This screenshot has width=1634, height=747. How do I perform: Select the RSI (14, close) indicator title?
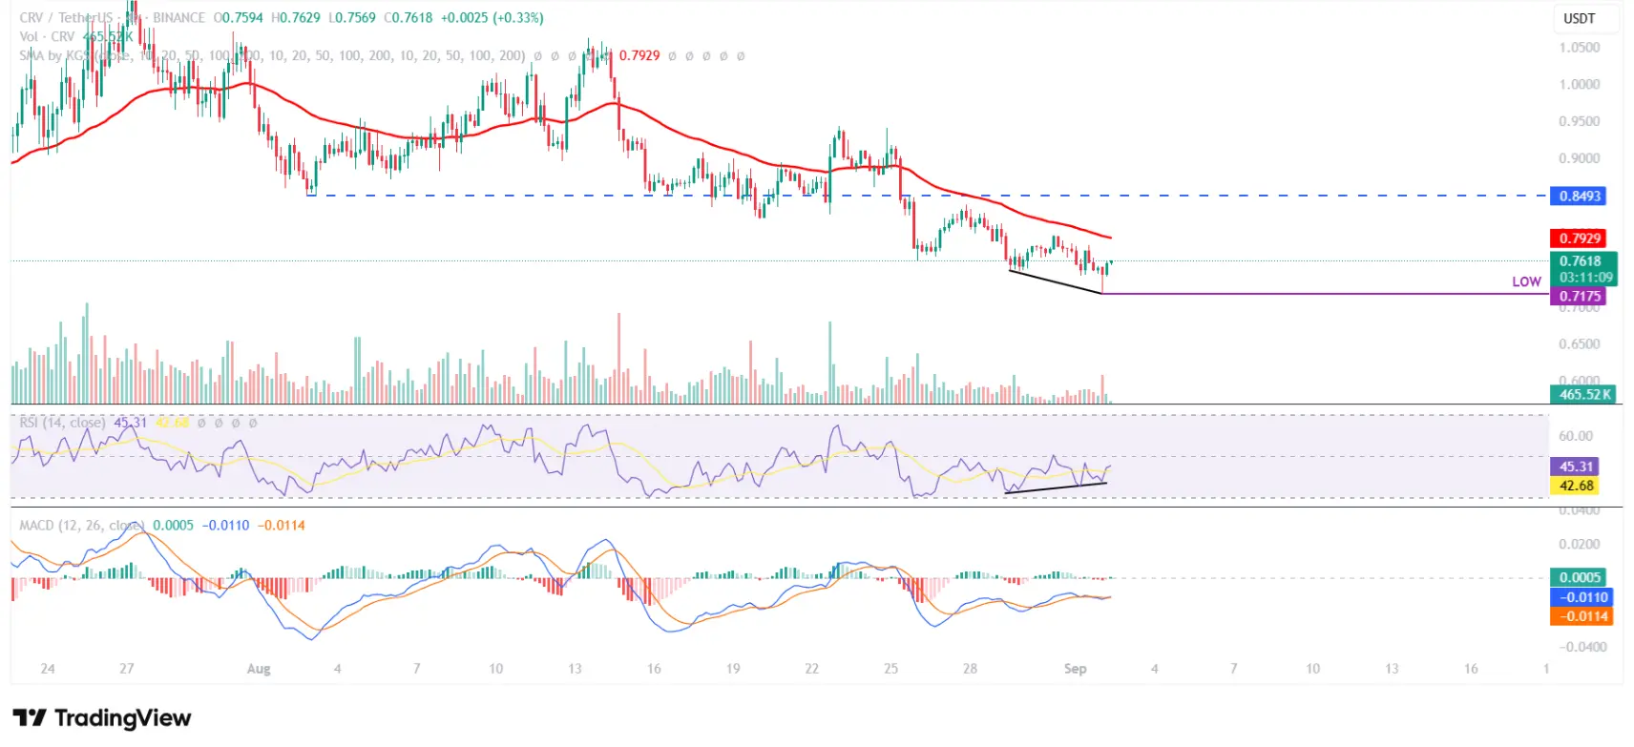(x=63, y=423)
